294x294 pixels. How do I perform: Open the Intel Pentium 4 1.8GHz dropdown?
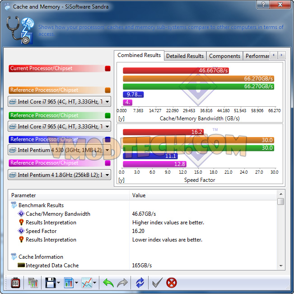[x=59, y=175]
